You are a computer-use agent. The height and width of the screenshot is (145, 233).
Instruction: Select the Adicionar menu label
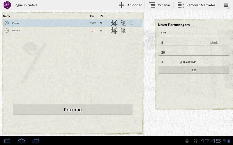pos(134,5)
